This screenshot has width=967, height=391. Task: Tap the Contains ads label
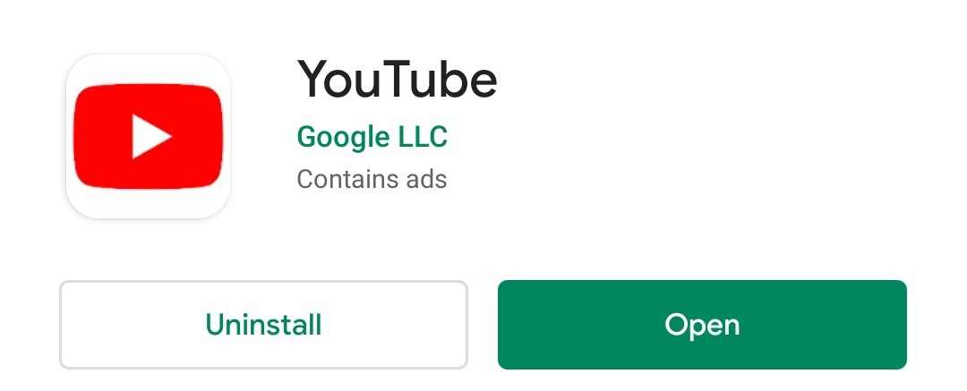pyautogui.click(x=372, y=180)
